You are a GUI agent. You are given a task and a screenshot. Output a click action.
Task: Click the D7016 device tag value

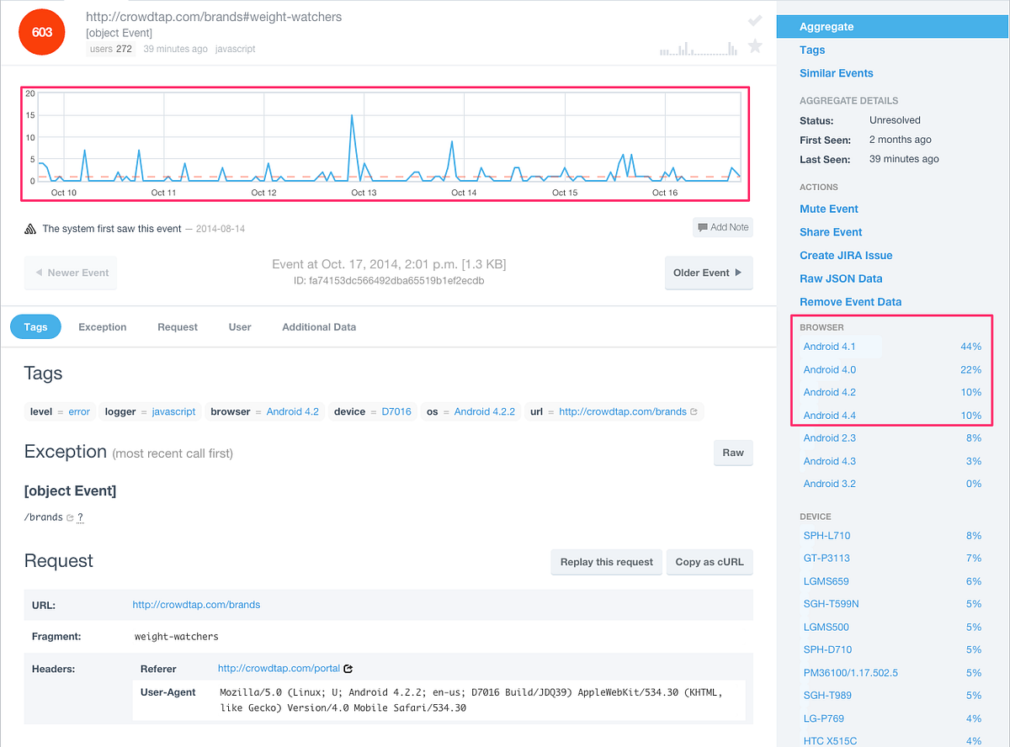click(396, 412)
